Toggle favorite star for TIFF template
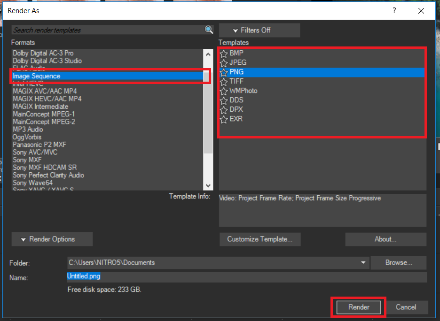Image resolution: width=440 pixels, height=321 pixels. click(224, 82)
